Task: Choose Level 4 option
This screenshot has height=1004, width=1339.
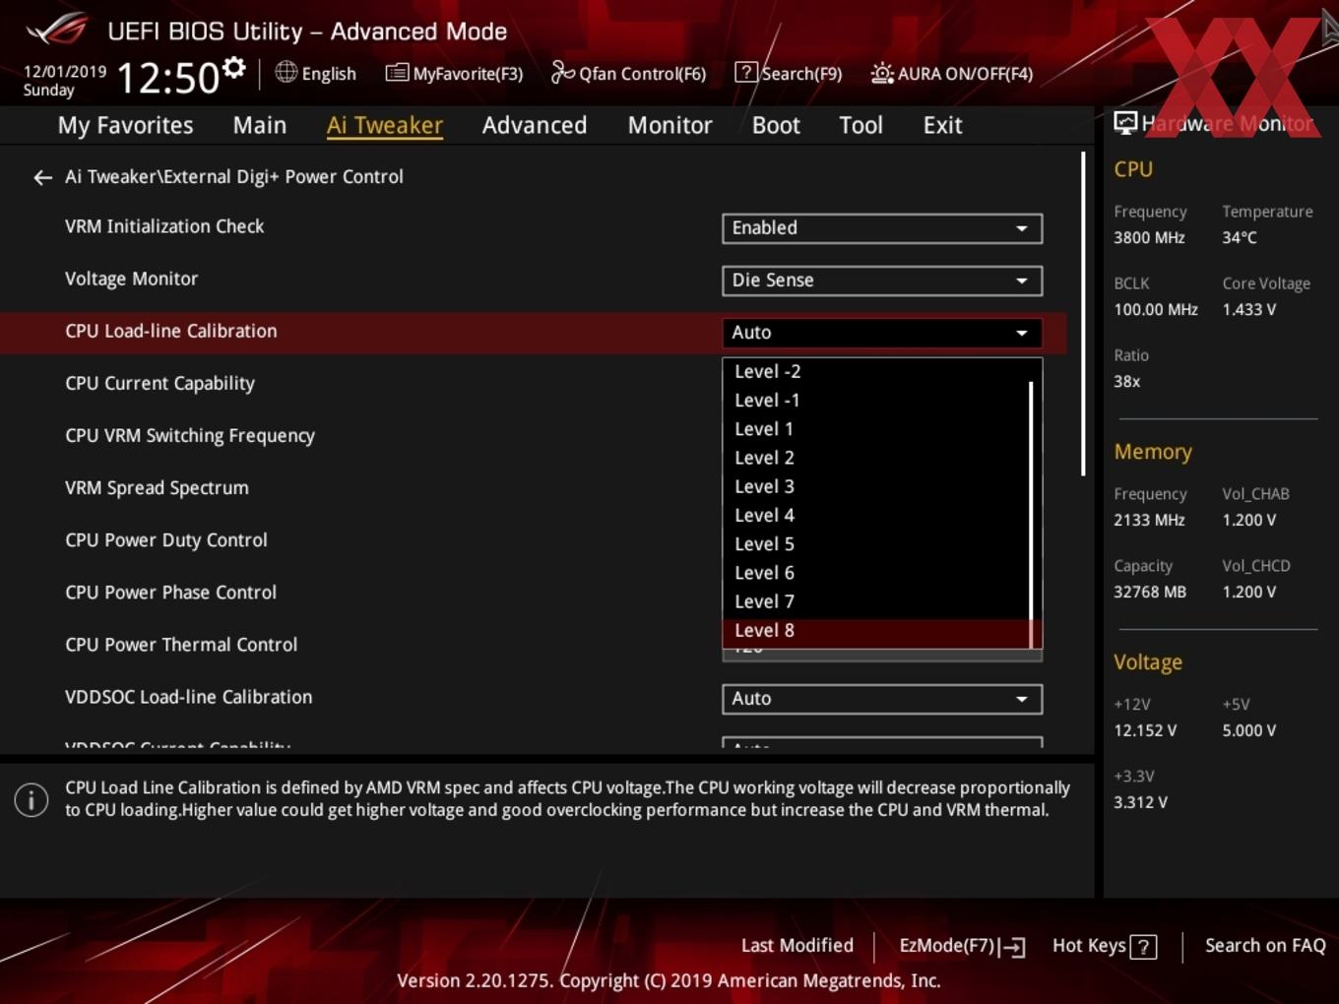Action: tap(876, 515)
